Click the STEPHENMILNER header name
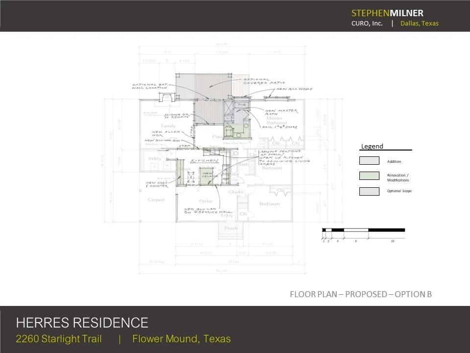This screenshot has height=353, width=470. click(387, 13)
